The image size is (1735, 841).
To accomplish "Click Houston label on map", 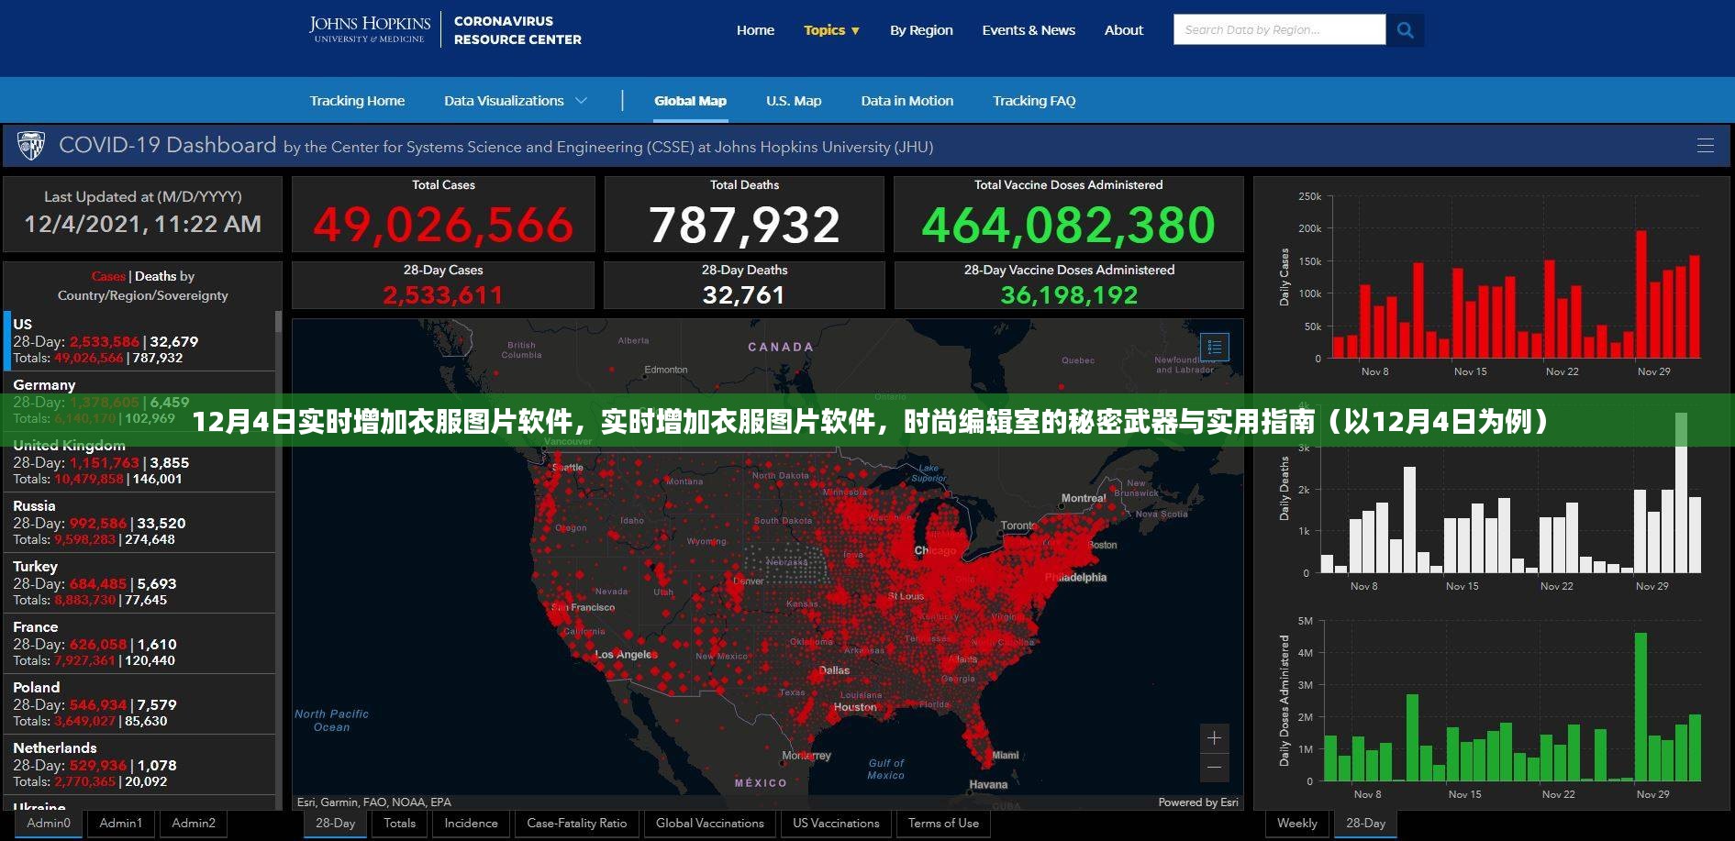I will pos(855,707).
